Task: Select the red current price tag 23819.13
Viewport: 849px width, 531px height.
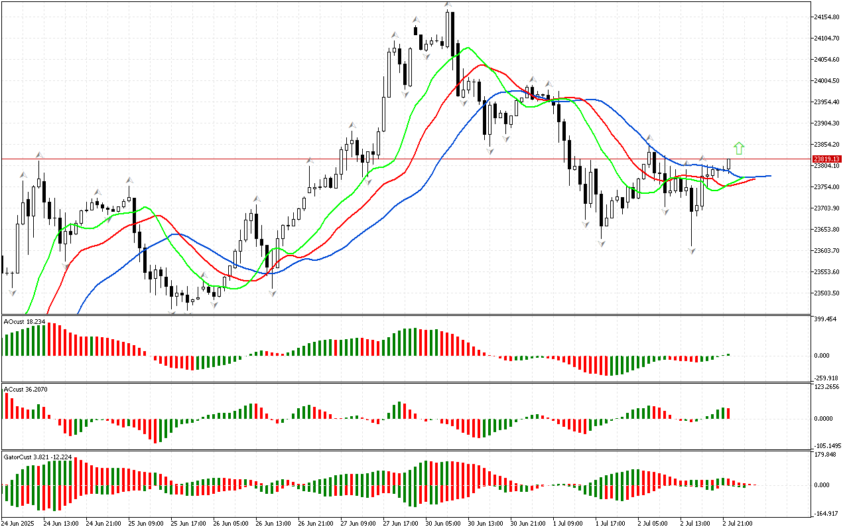Action: (x=826, y=159)
